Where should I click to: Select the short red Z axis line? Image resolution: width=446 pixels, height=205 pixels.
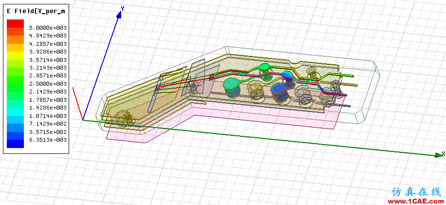tap(77, 103)
